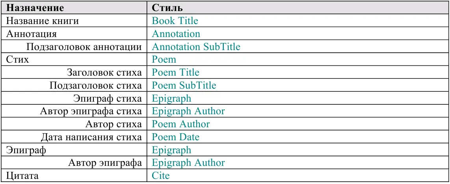Click Epigraph Author link in Автор эпиграфа row
This screenshot has width=450, height=184.
pyautogui.click(x=188, y=163)
